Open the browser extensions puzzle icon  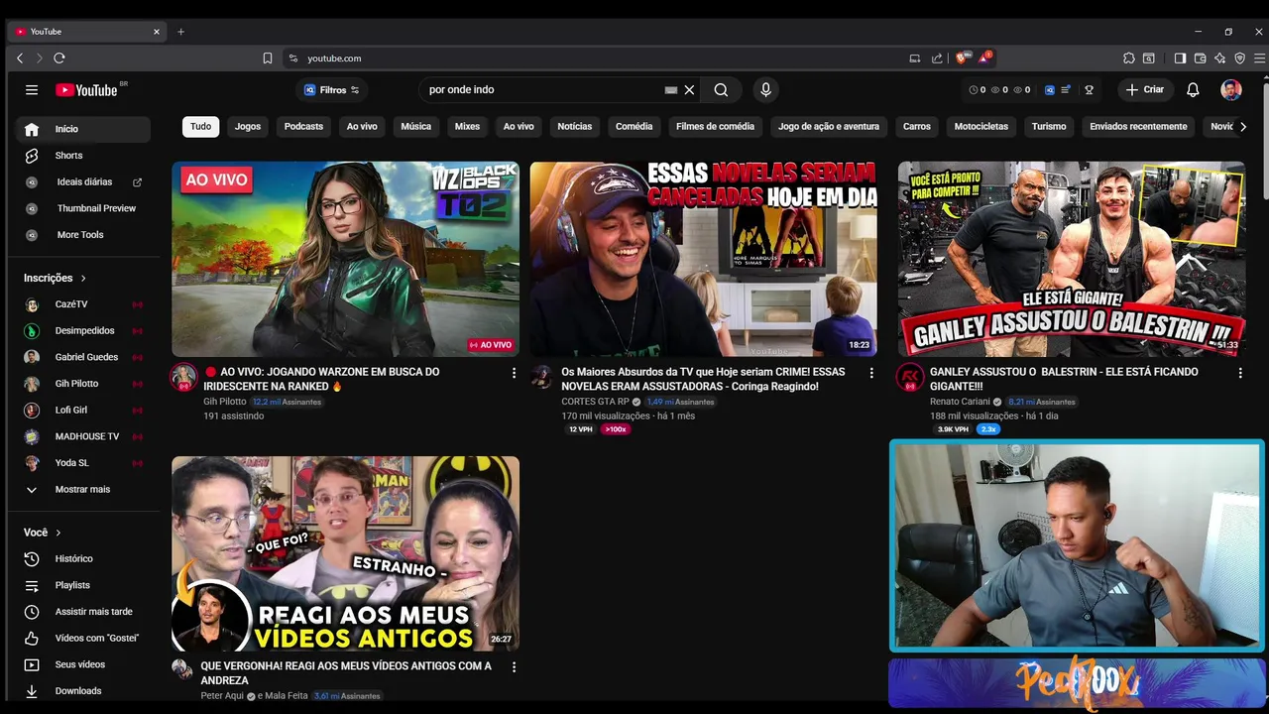click(x=1129, y=59)
